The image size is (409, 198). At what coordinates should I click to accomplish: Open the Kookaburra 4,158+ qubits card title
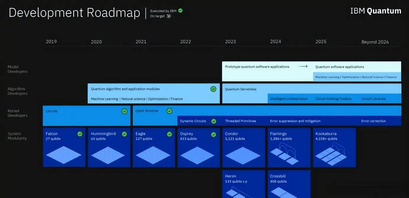326,136
